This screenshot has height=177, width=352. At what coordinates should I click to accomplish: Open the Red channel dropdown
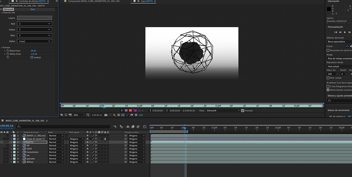pyautogui.click(x=34, y=24)
